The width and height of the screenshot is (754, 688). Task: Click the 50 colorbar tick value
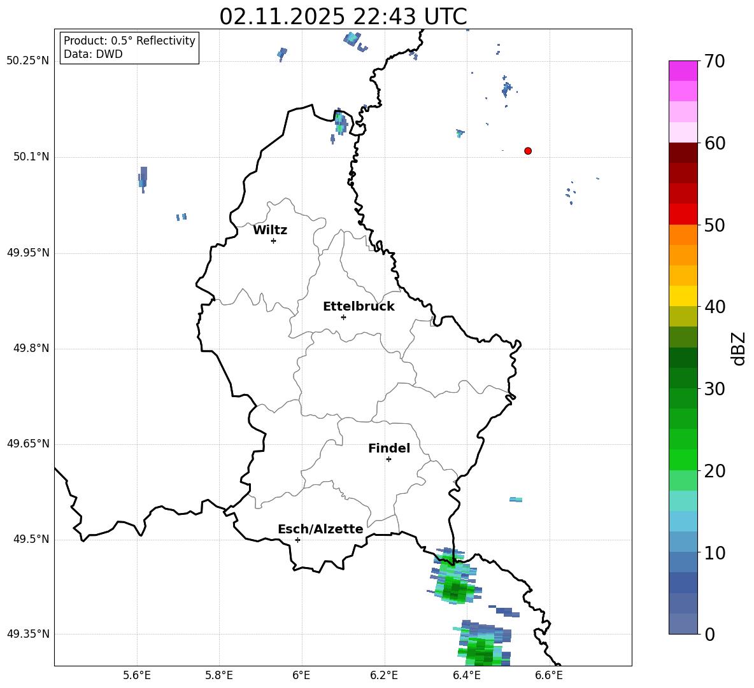[715, 225]
